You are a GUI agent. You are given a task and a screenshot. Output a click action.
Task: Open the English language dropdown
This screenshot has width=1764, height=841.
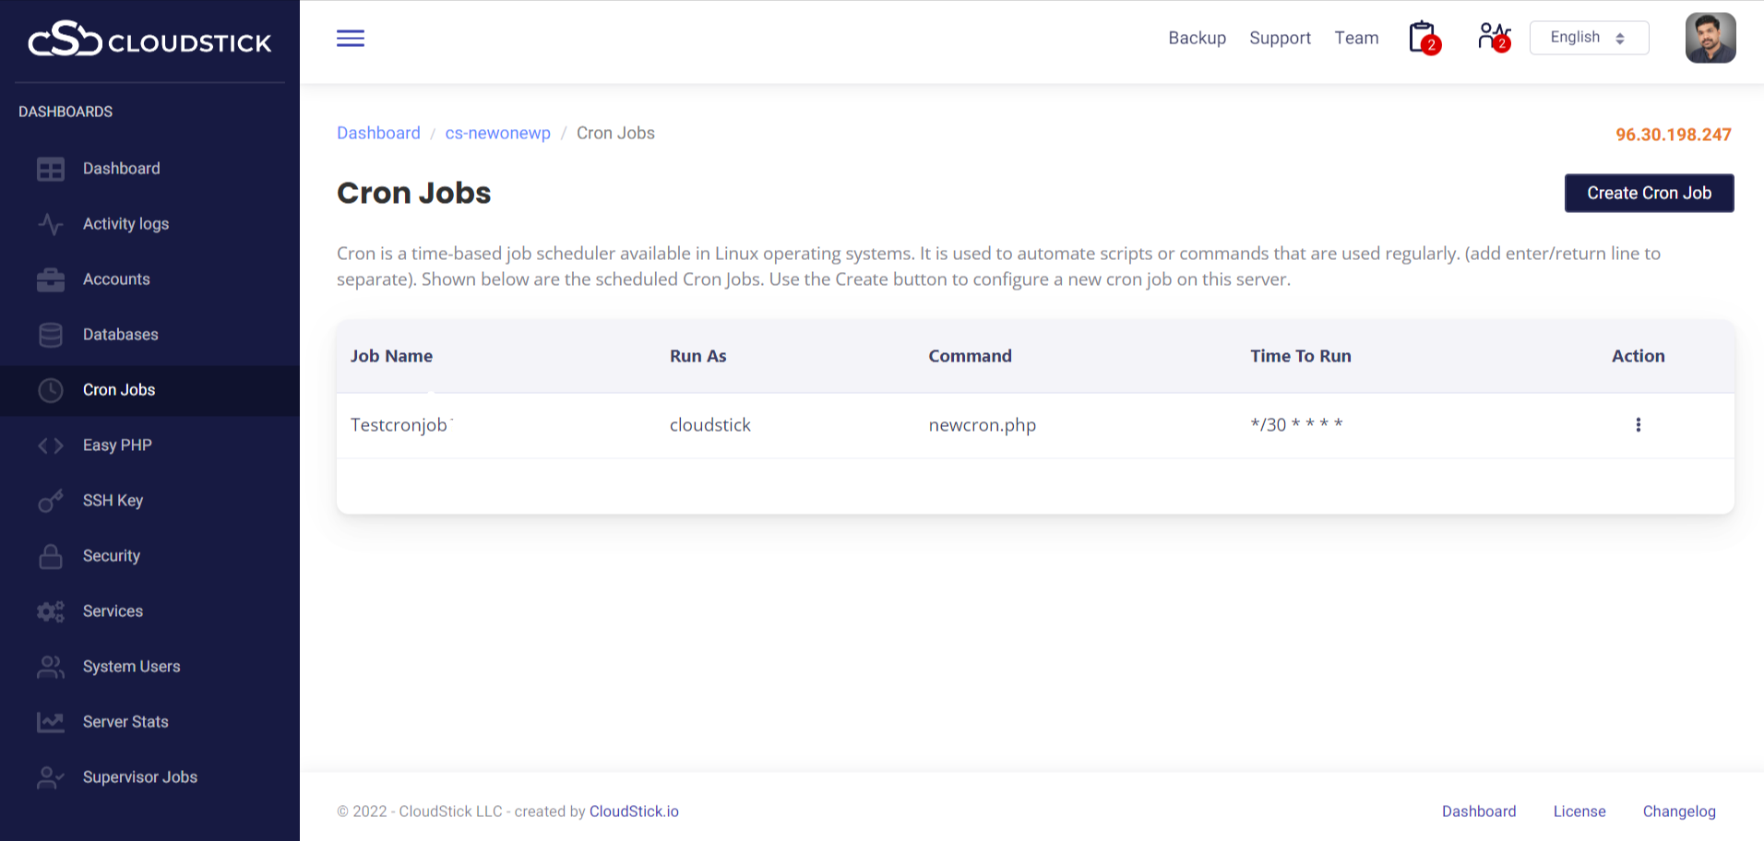tap(1588, 38)
